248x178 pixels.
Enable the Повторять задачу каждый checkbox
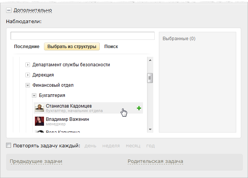9,145
